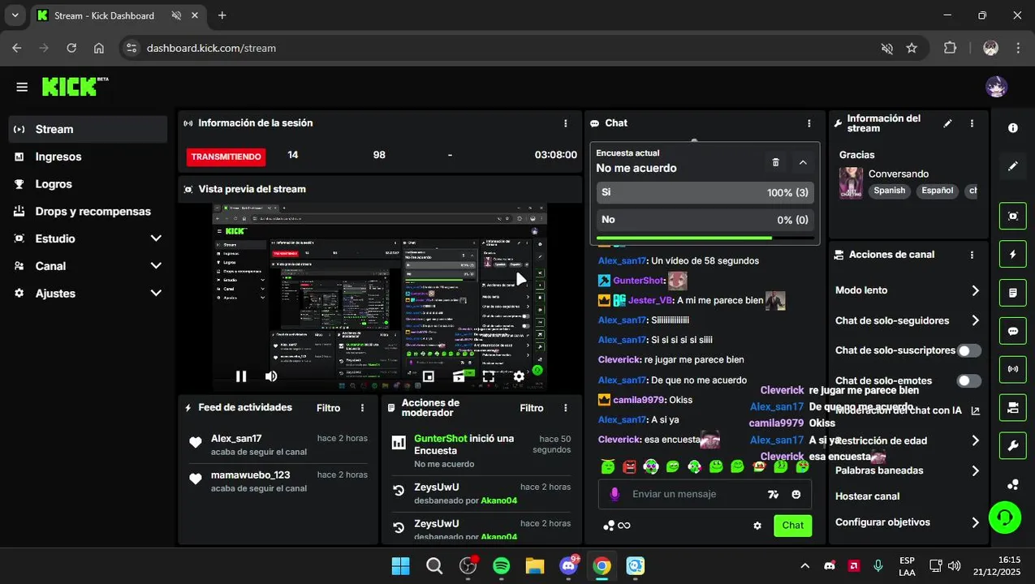Open stream preview settings gear
This screenshot has width=1035, height=584.
pyautogui.click(x=519, y=376)
